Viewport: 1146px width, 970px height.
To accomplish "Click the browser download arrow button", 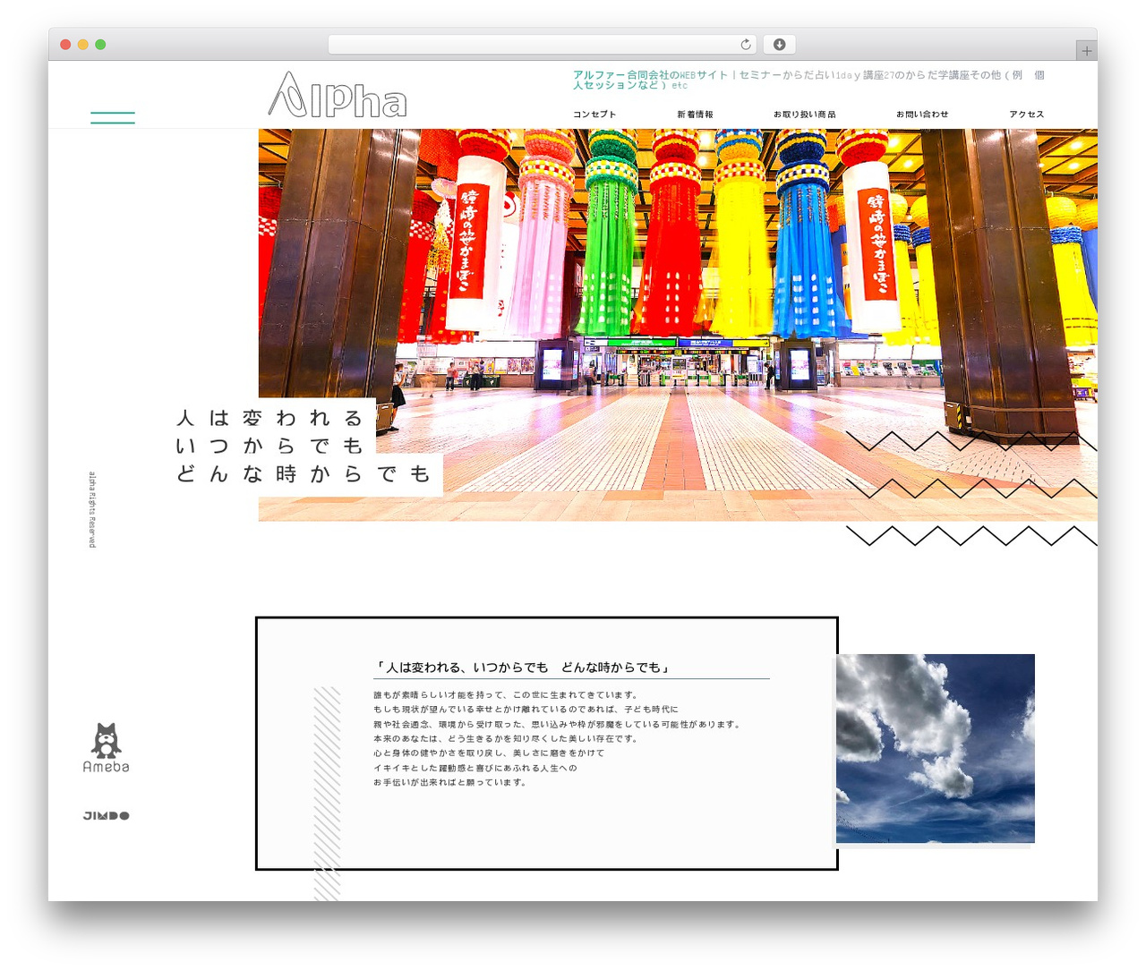I will (x=779, y=45).
